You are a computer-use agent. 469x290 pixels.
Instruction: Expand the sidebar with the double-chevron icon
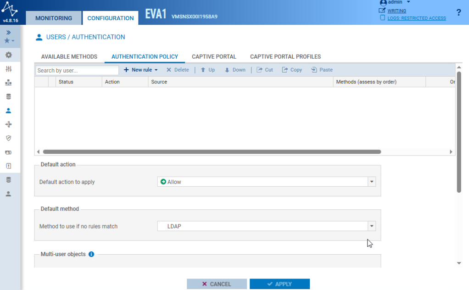point(8,32)
